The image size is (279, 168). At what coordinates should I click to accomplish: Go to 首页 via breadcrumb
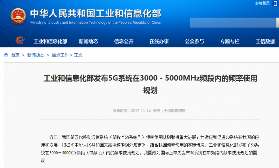(15, 55)
